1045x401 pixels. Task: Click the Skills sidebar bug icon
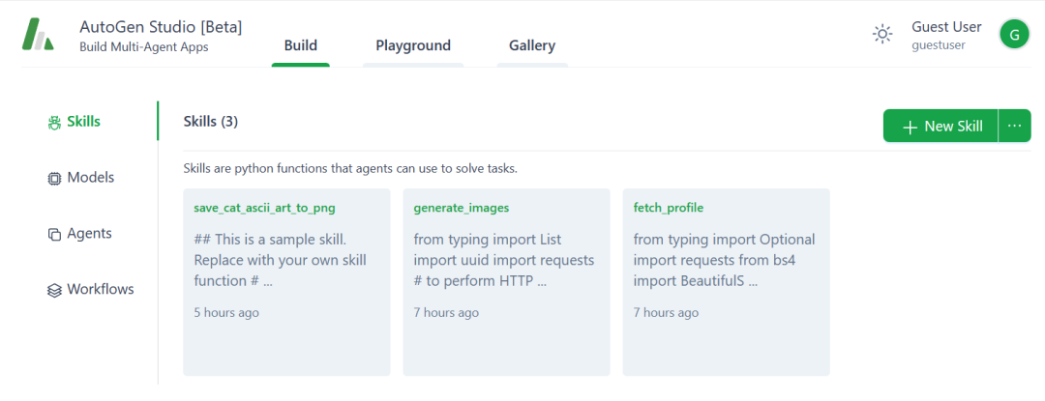54,123
